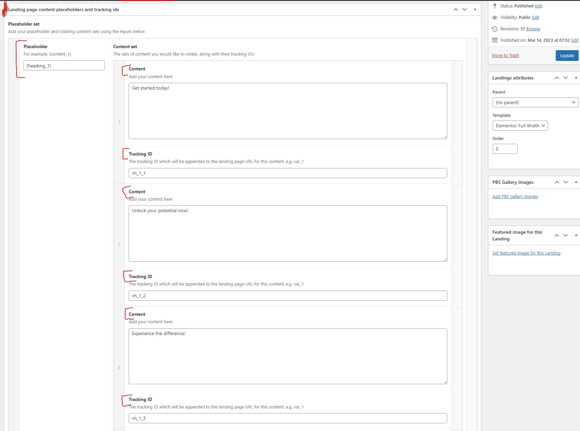Select content set row handle 3
The height and width of the screenshot is (431, 580).
click(119, 367)
